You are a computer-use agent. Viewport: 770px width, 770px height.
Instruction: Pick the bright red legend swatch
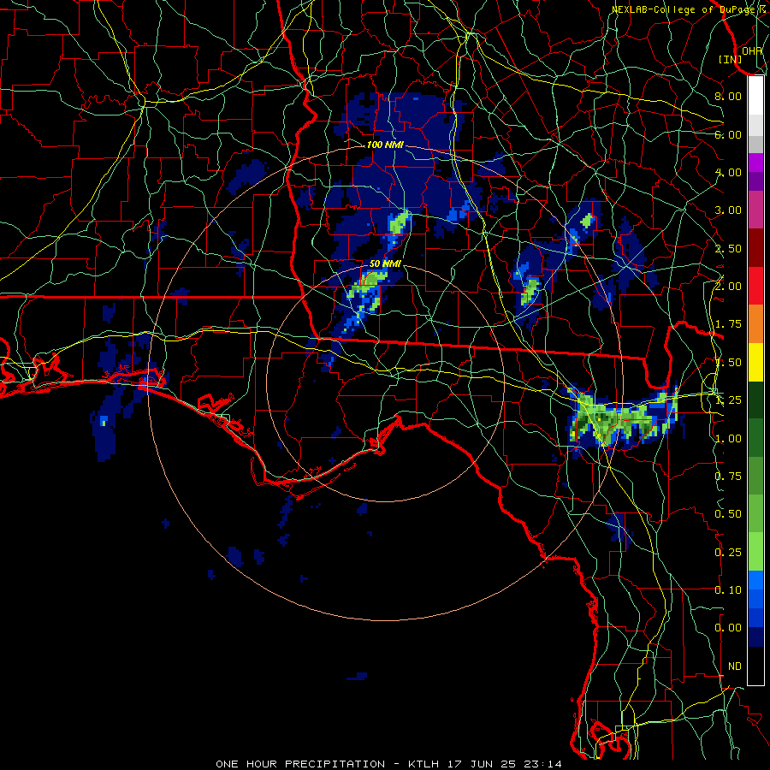click(x=755, y=286)
